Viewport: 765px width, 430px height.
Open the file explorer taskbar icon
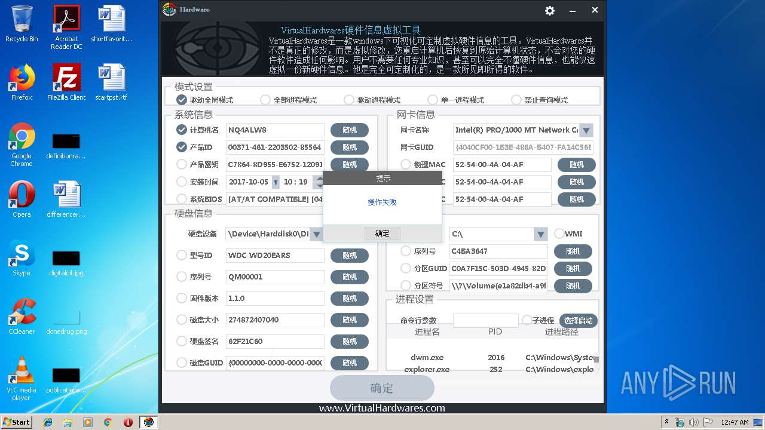(x=68, y=422)
